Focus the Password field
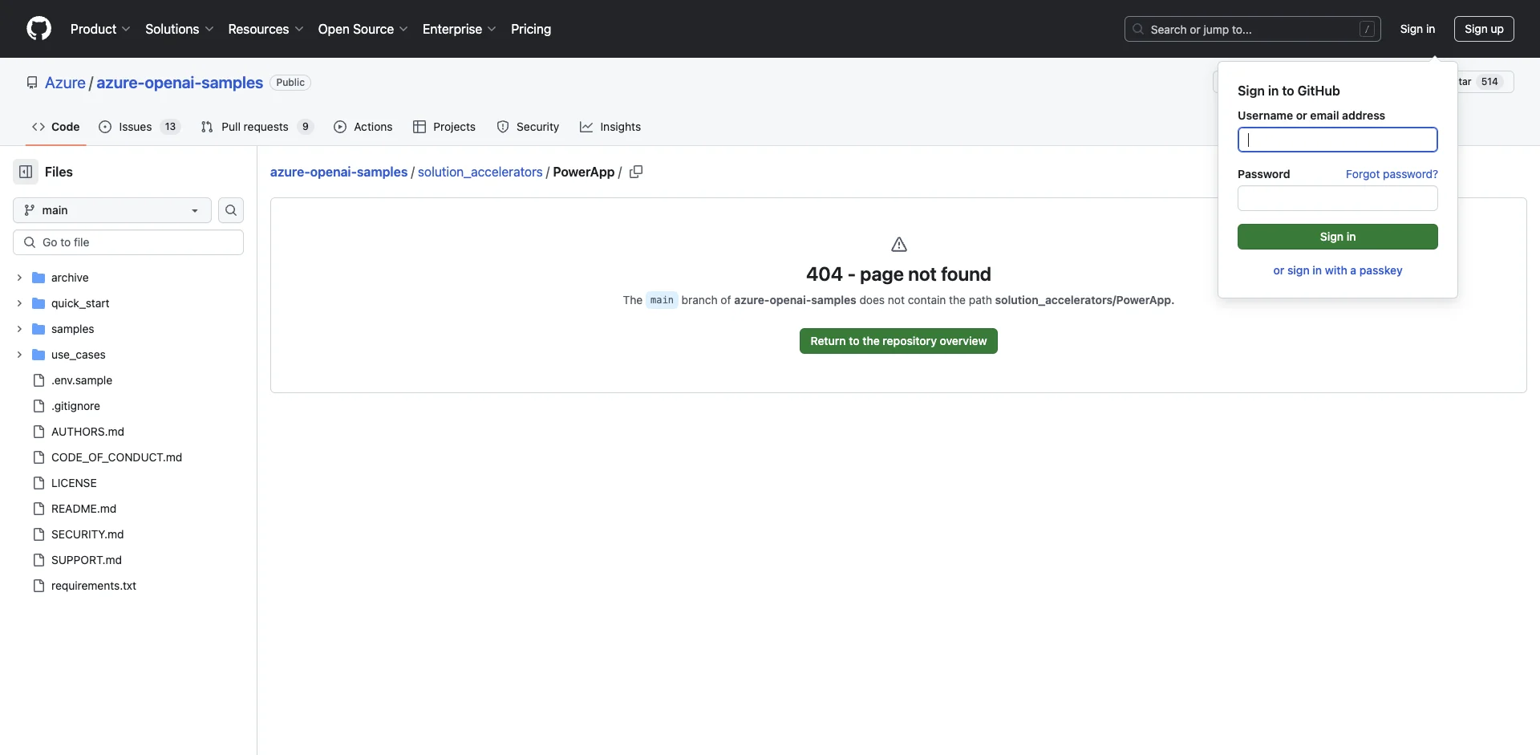1540x755 pixels. click(x=1338, y=198)
